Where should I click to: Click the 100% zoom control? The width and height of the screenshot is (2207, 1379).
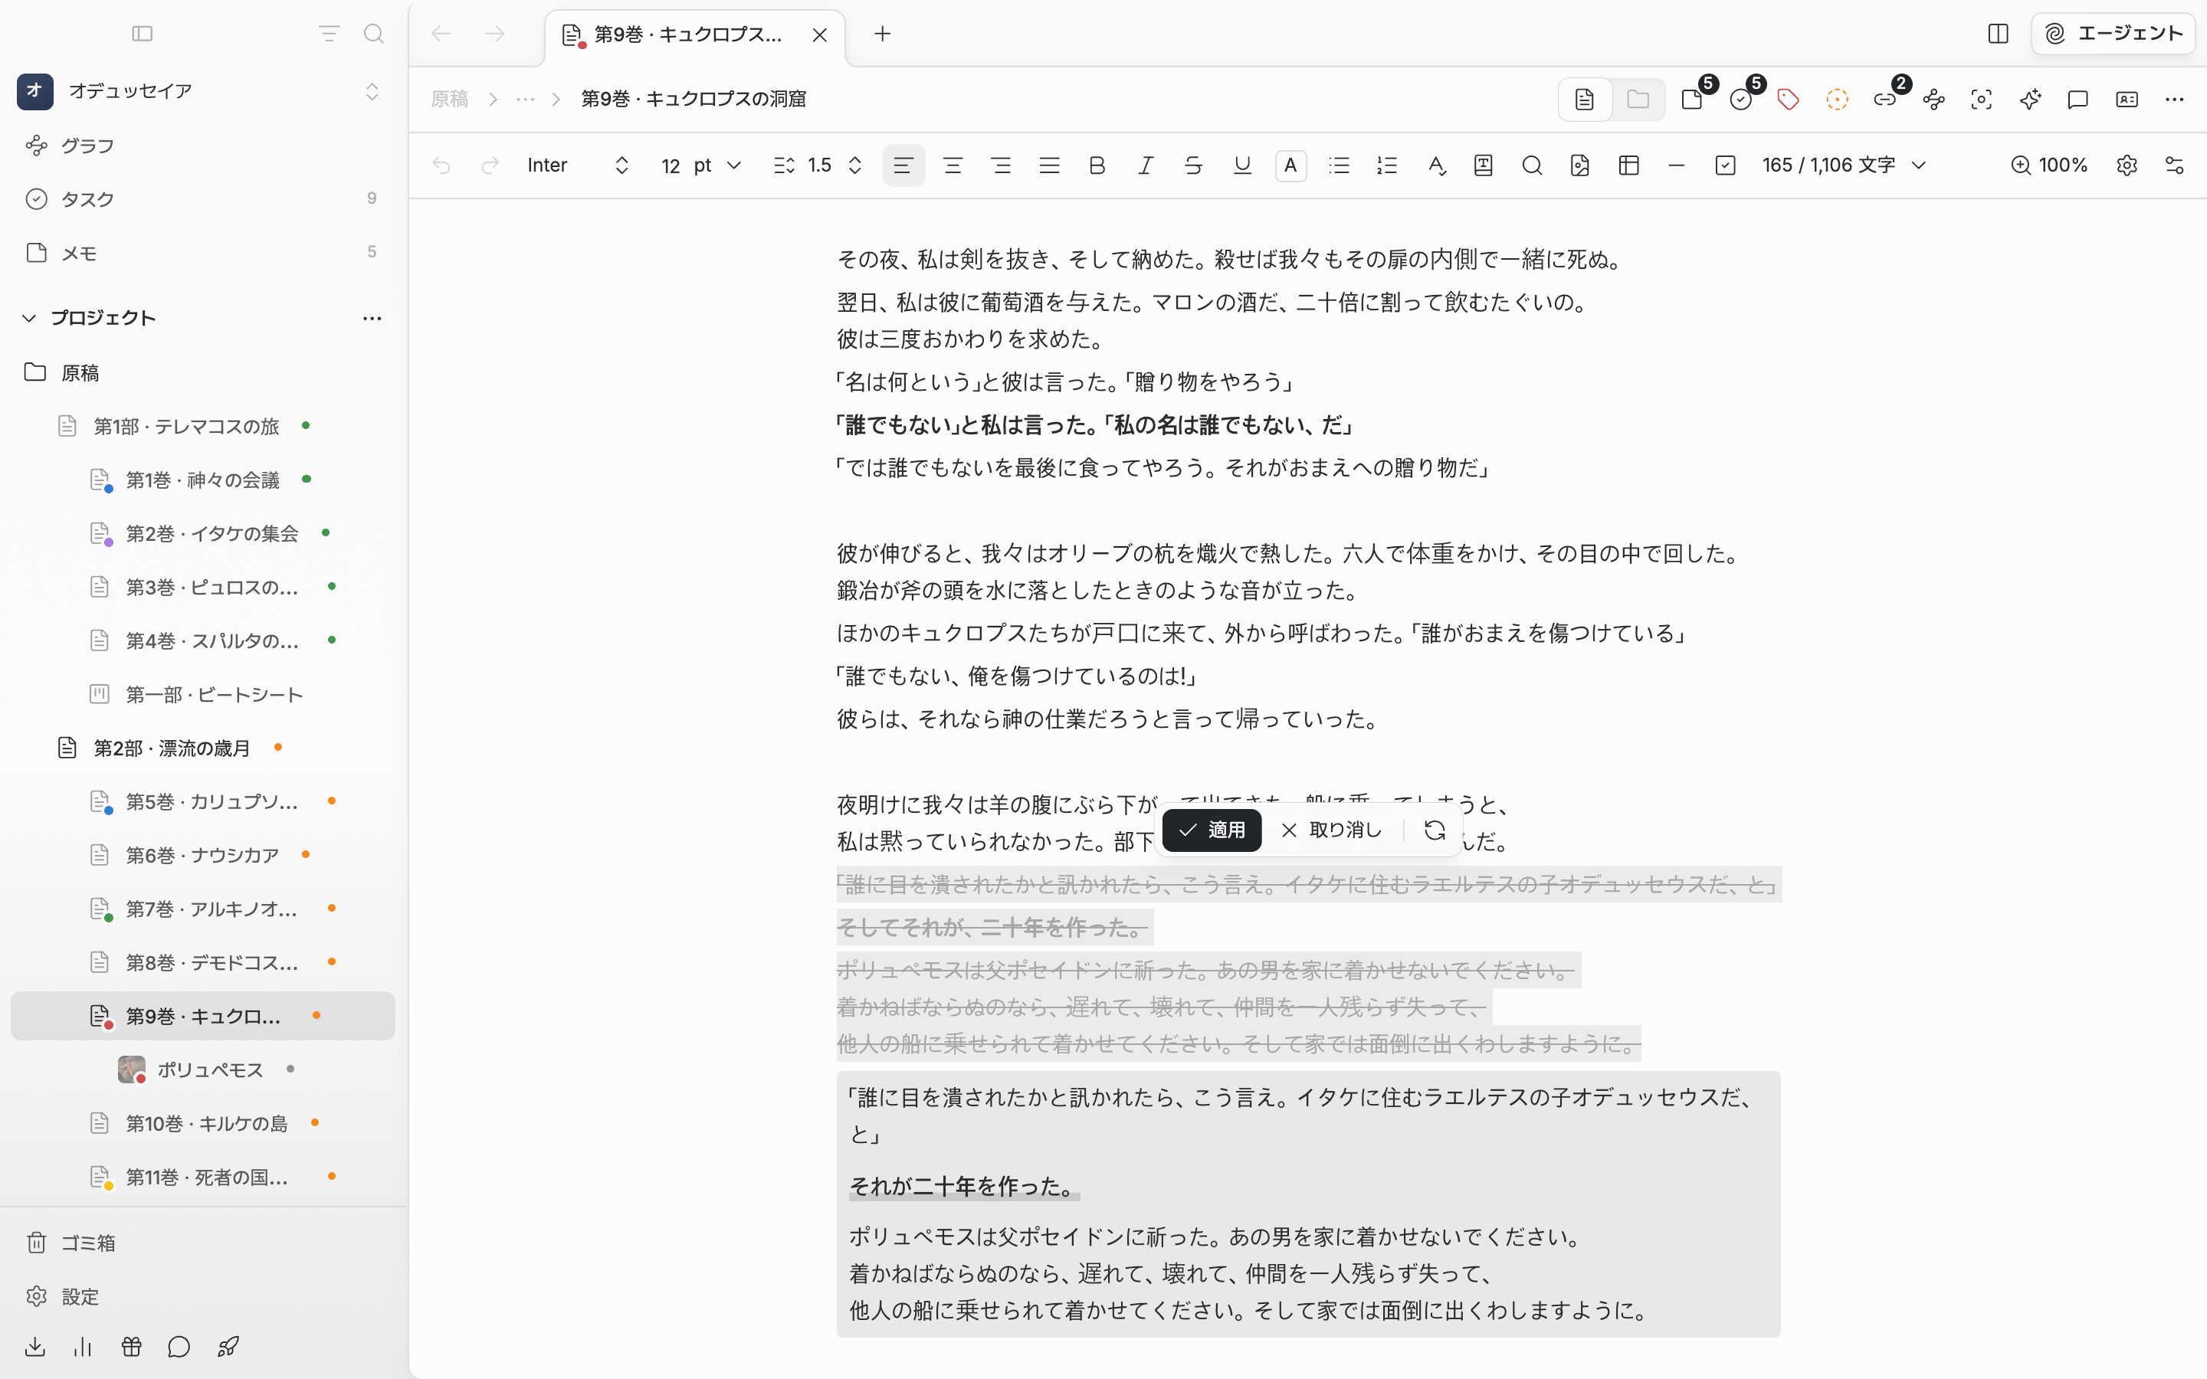(2048, 165)
